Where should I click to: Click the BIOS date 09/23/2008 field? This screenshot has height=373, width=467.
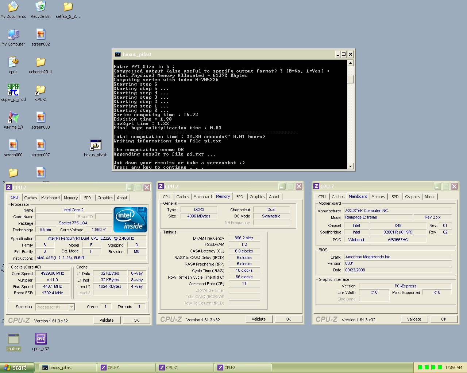pos(398,270)
